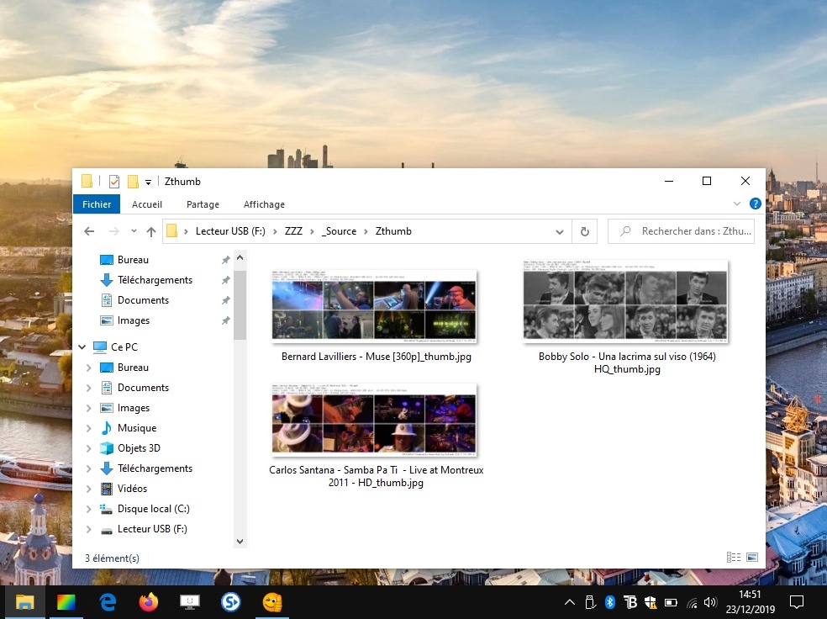Click the Safely Remove Hardware USB tray icon
Image resolution: width=827 pixels, height=619 pixels.
click(x=590, y=602)
